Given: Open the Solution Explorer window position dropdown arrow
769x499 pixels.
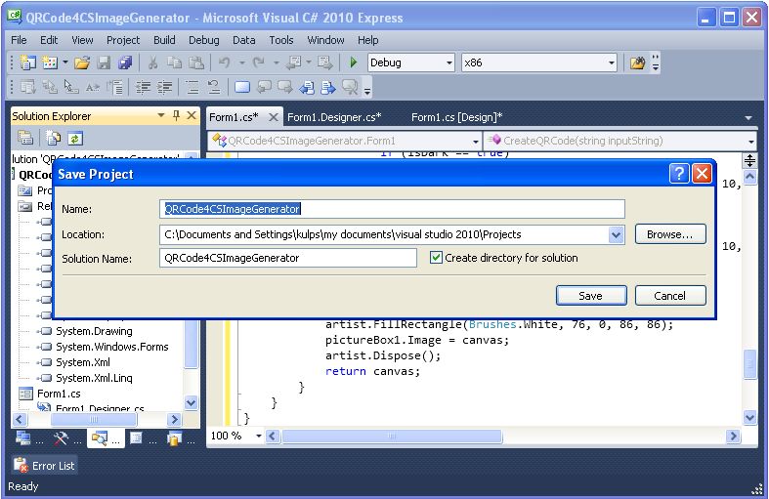Looking at the screenshot, I should pyautogui.click(x=161, y=115).
